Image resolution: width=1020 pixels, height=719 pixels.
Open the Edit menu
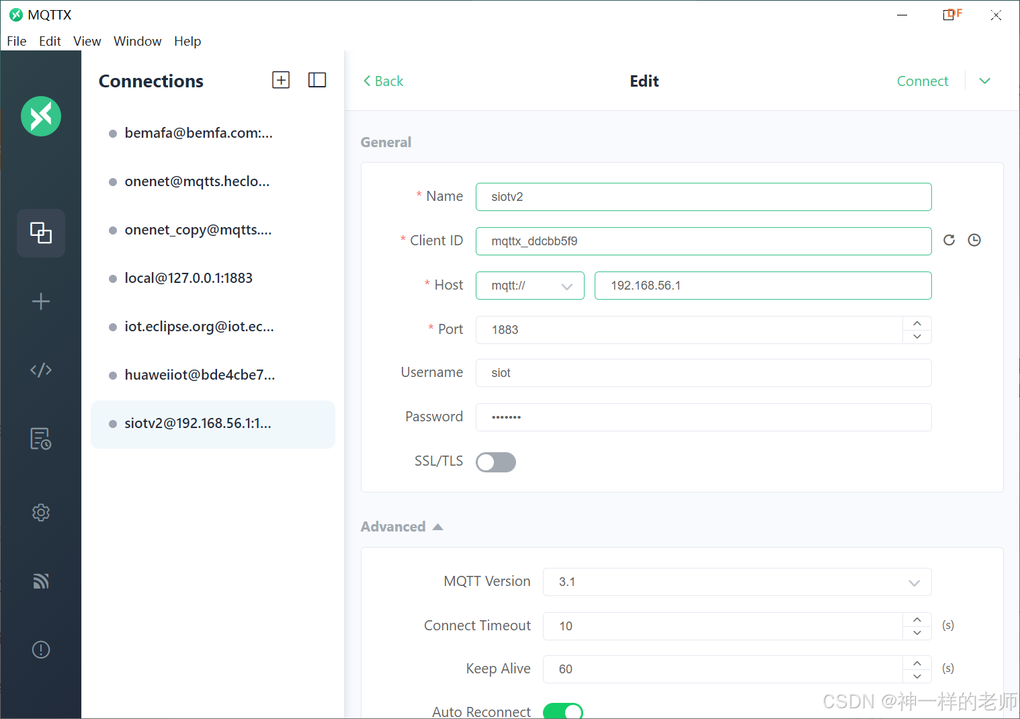tap(50, 41)
